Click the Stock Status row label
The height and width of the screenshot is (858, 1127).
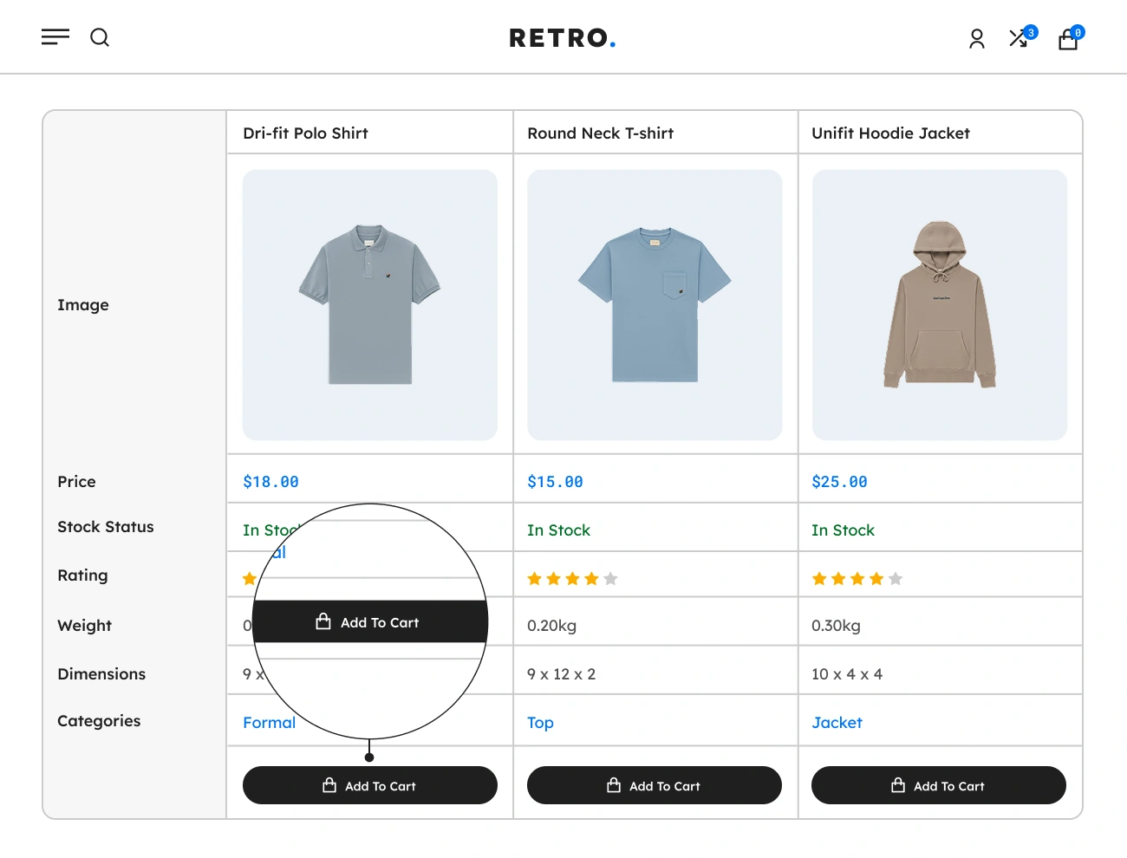(106, 527)
